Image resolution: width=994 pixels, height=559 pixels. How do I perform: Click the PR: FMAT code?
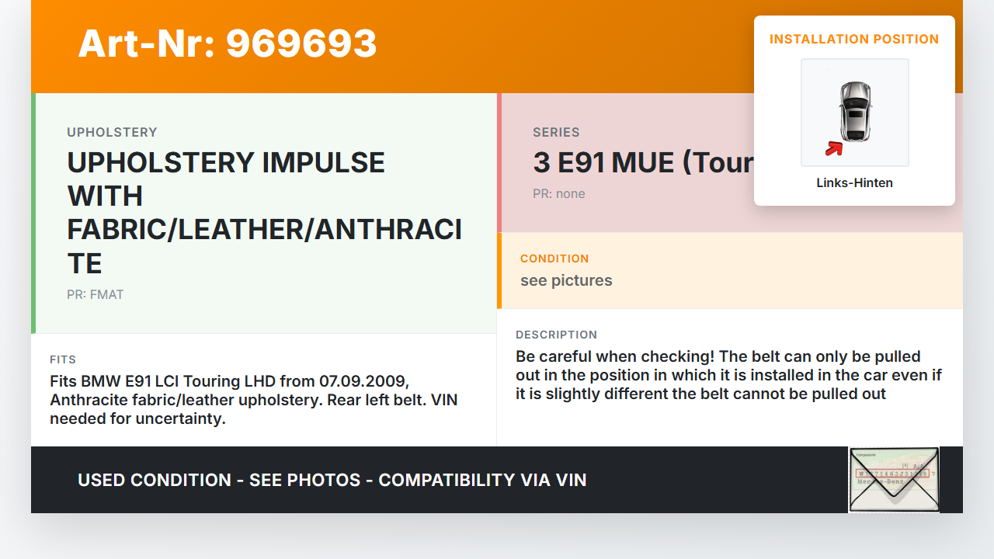95,294
